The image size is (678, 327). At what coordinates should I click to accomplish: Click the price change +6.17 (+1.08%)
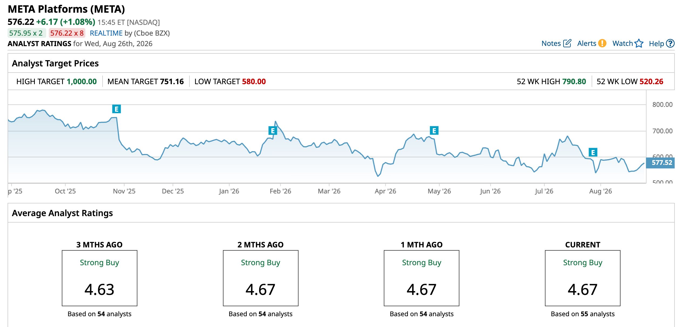coord(66,22)
